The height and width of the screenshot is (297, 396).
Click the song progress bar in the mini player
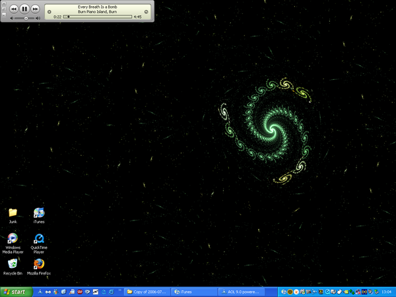pos(98,16)
